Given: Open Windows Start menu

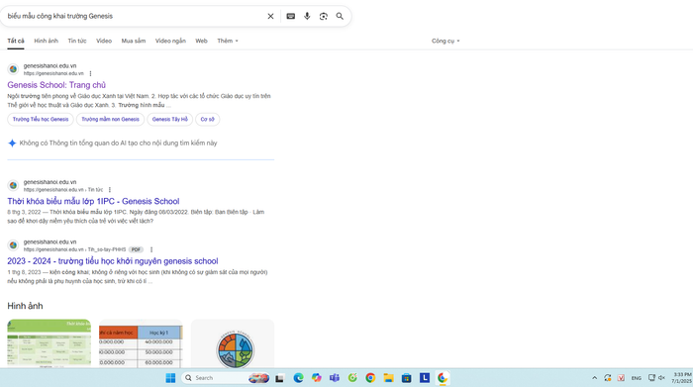Looking at the screenshot, I should (170, 378).
